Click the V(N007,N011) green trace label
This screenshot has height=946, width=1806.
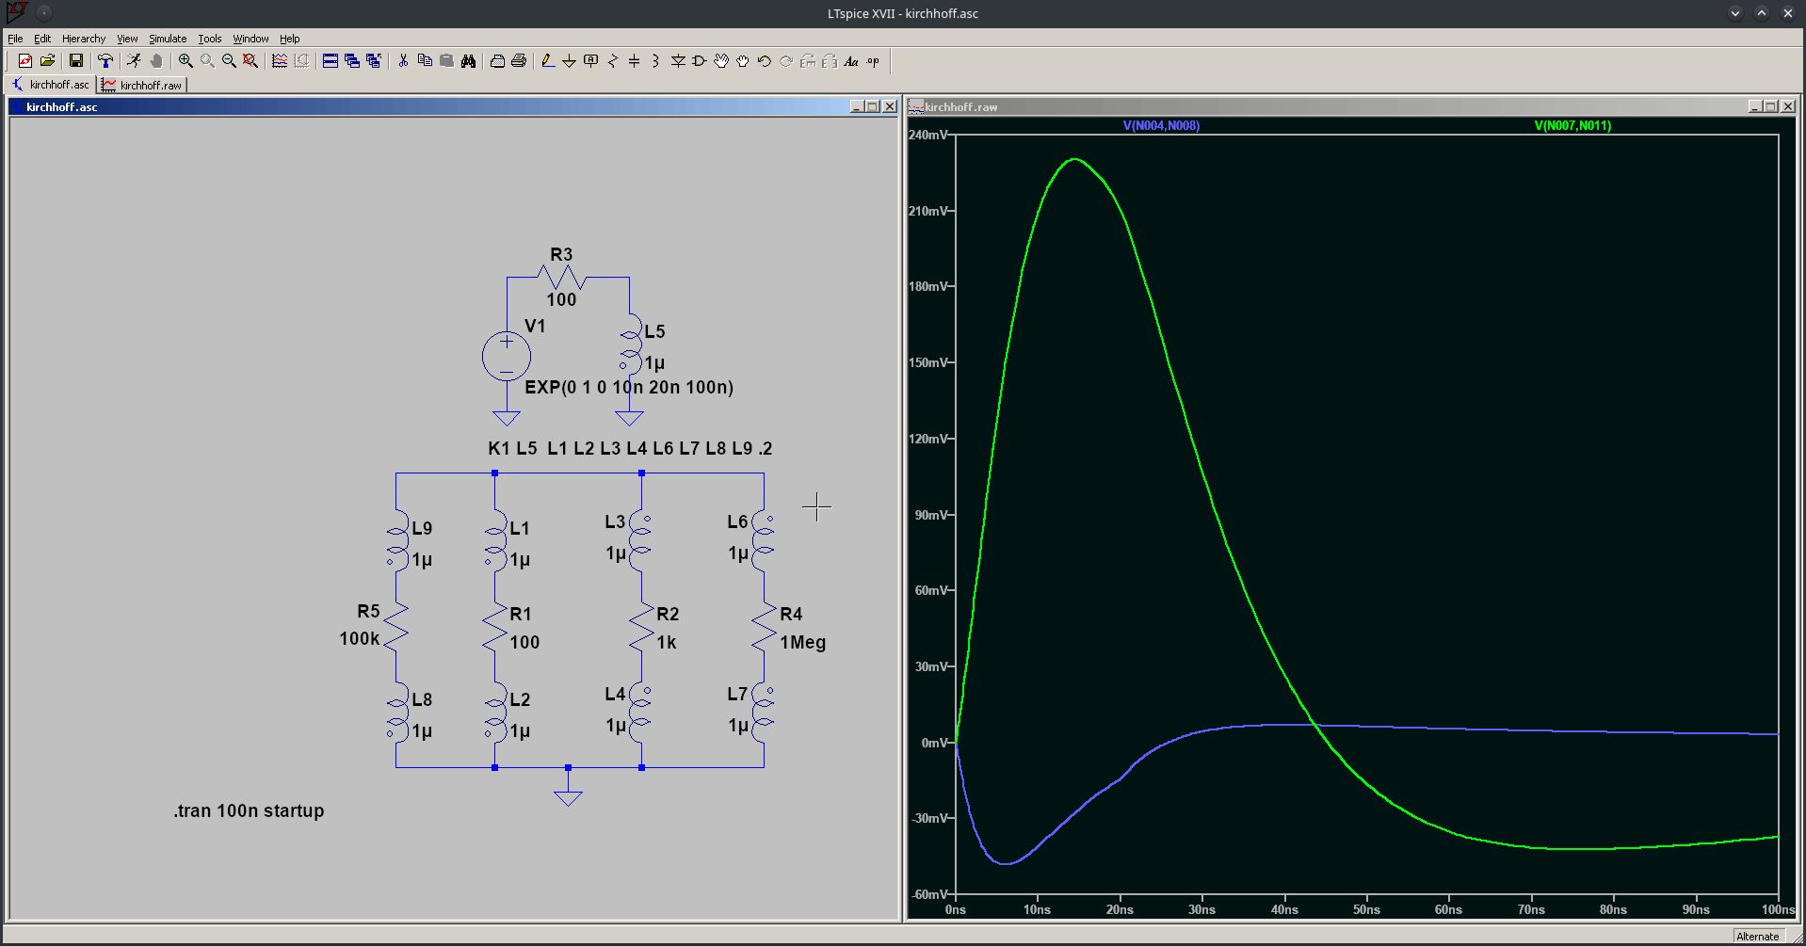[1572, 125]
